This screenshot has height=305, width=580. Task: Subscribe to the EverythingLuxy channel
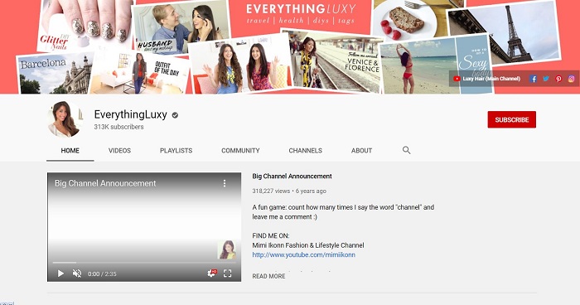click(x=511, y=119)
